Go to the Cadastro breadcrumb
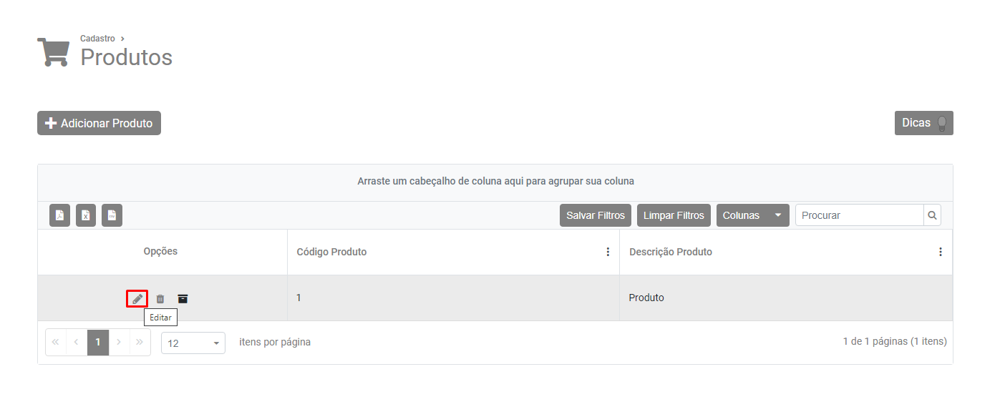 [x=97, y=39]
